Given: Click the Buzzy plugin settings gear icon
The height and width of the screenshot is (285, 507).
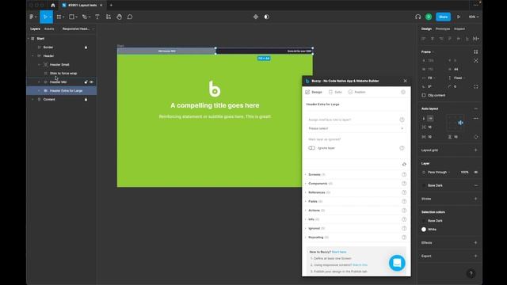Looking at the screenshot, I should point(403,92).
